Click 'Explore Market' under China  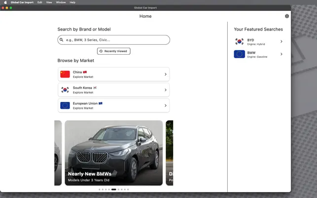tap(83, 77)
